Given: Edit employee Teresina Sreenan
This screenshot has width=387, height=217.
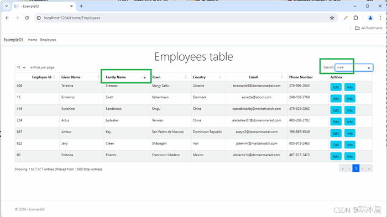Looking at the screenshot, I should (x=336, y=87).
